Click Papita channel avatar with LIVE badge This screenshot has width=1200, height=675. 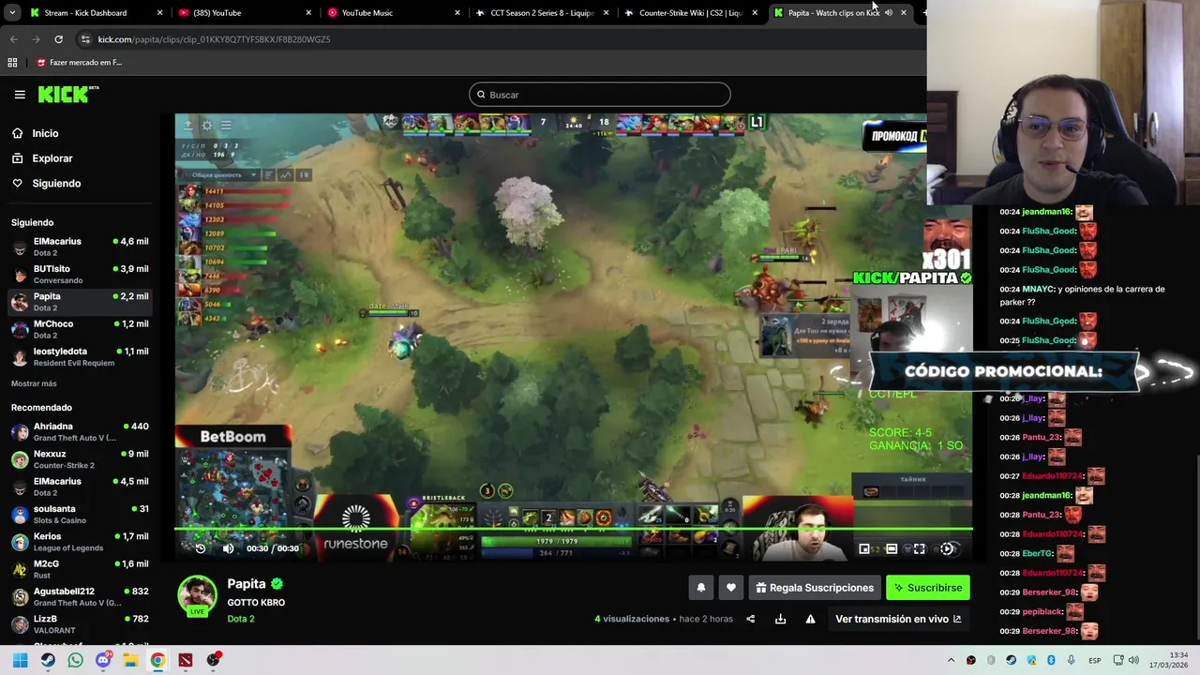(x=197, y=597)
